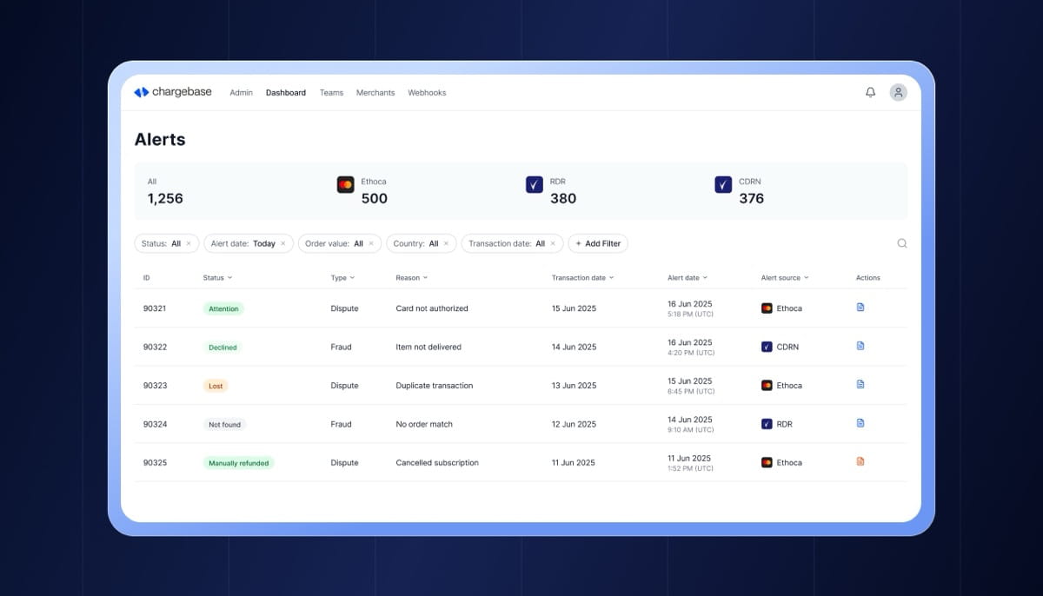The width and height of the screenshot is (1043, 596).
Task: Open document icon for alert 90322
Action: point(860,346)
